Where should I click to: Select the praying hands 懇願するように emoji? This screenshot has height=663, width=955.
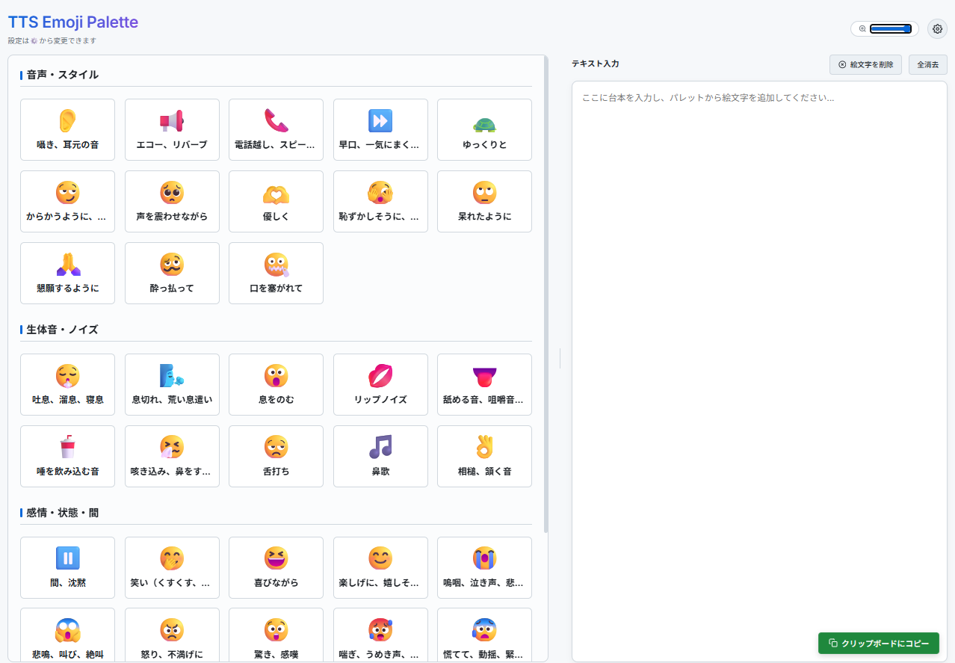pyautogui.click(x=67, y=273)
